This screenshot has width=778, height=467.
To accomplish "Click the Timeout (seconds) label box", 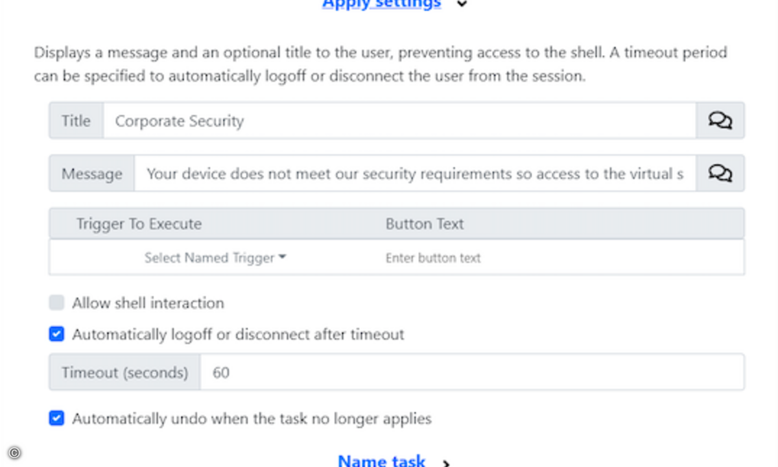I will [x=124, y=372].
